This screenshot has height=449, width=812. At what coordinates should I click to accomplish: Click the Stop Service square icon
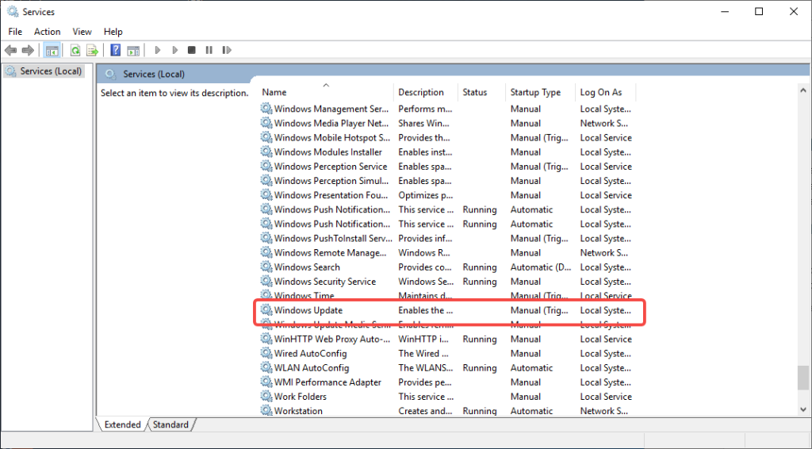pyautogui.click(x=192, y=50)
